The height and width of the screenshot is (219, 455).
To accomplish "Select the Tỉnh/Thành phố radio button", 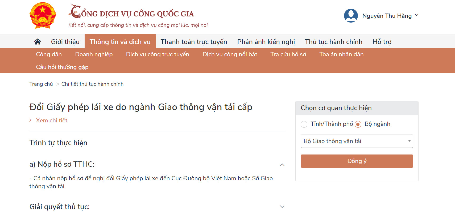I will [x=304, y=124].
